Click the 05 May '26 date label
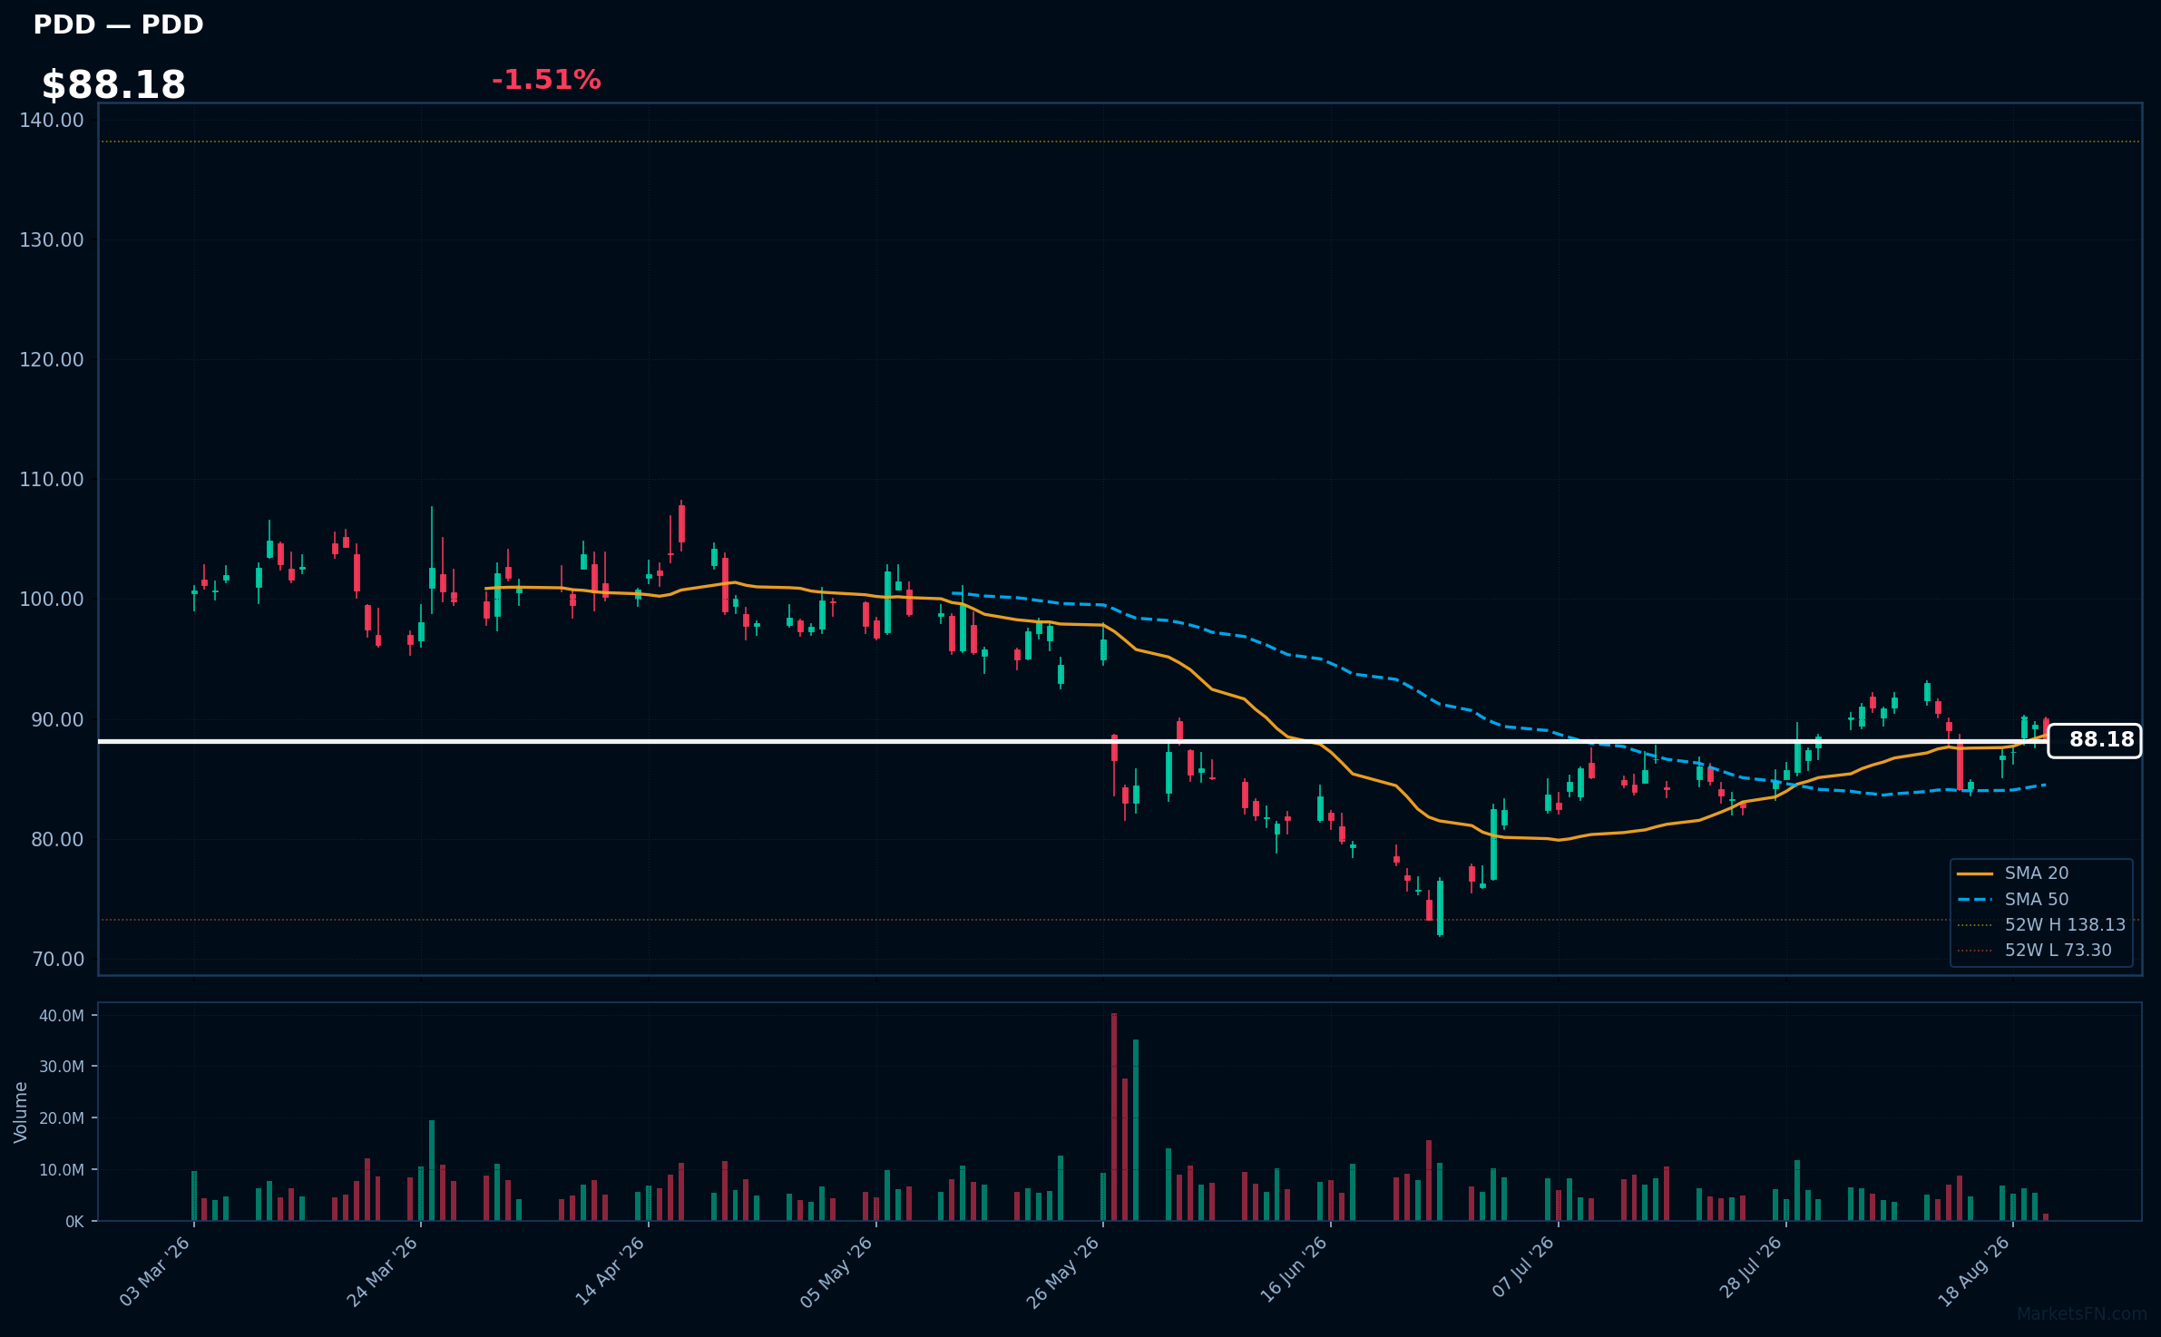The image size is (2161, 1337). coord(836,1271)
